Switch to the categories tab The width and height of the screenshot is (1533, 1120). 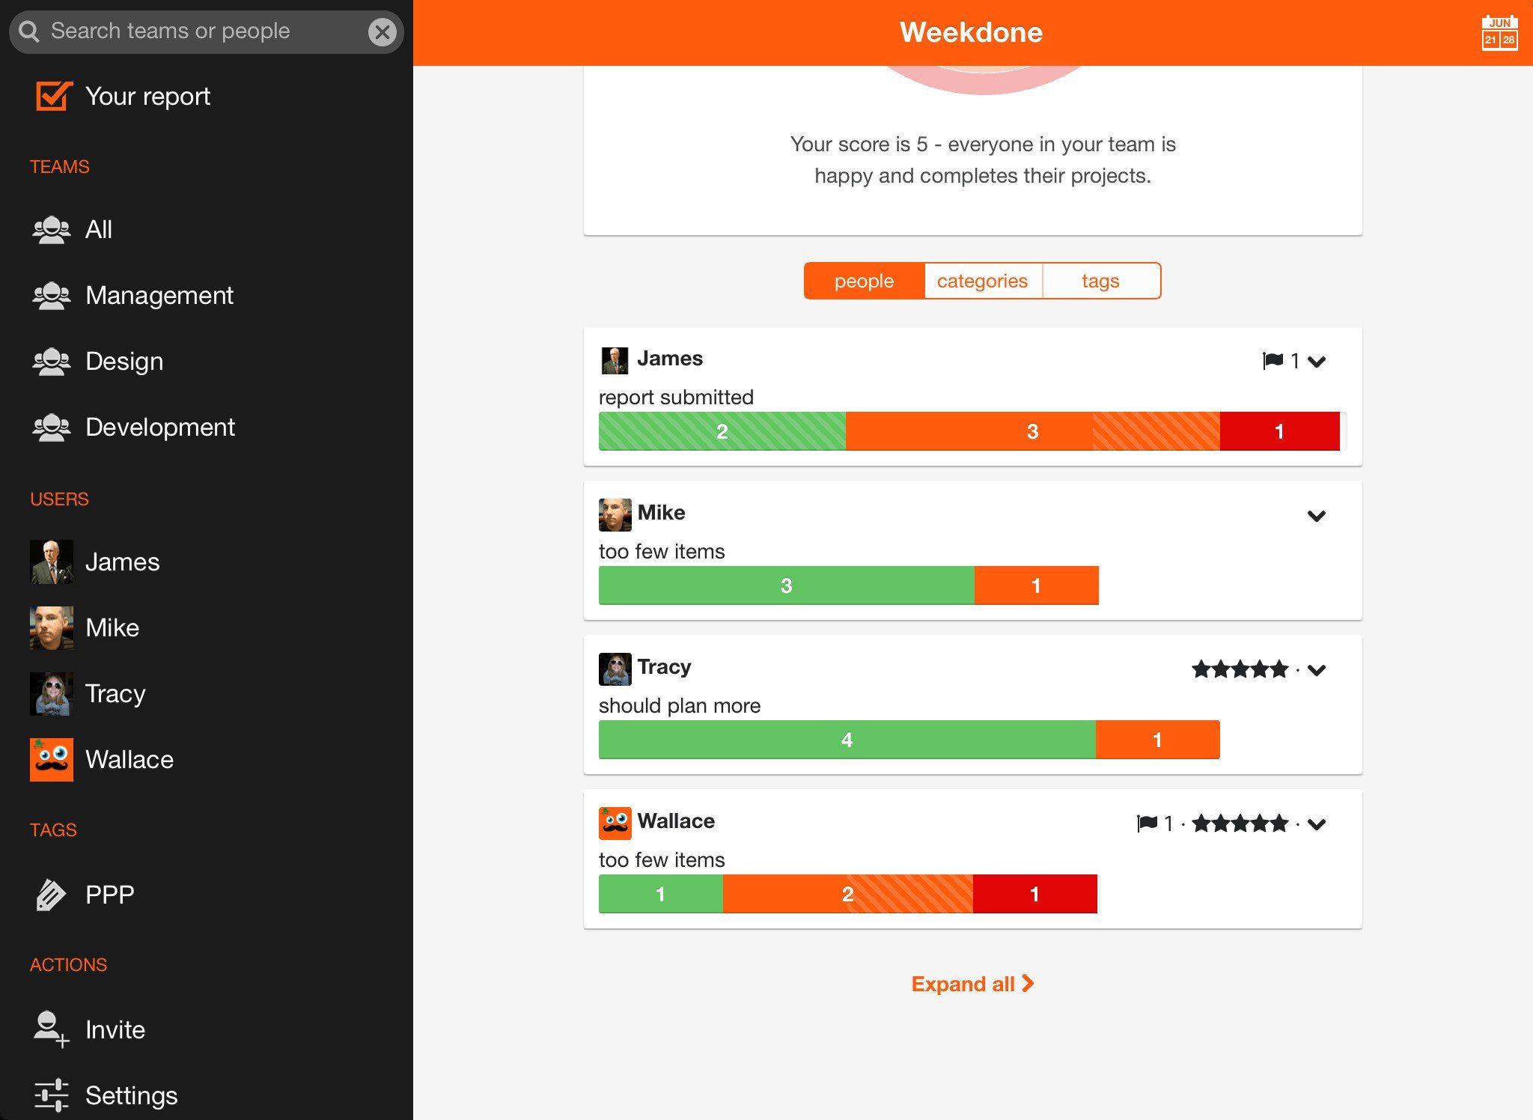coord(983,281)
